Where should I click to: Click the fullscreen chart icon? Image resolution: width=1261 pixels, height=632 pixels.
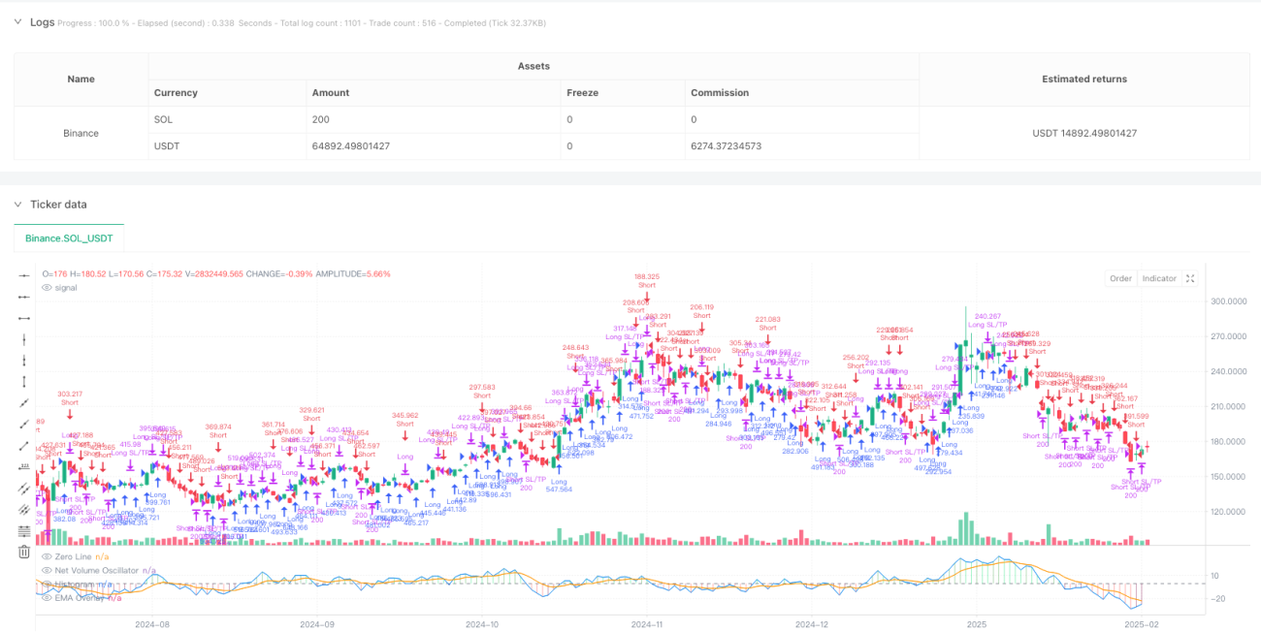(x=1191, y=278)
